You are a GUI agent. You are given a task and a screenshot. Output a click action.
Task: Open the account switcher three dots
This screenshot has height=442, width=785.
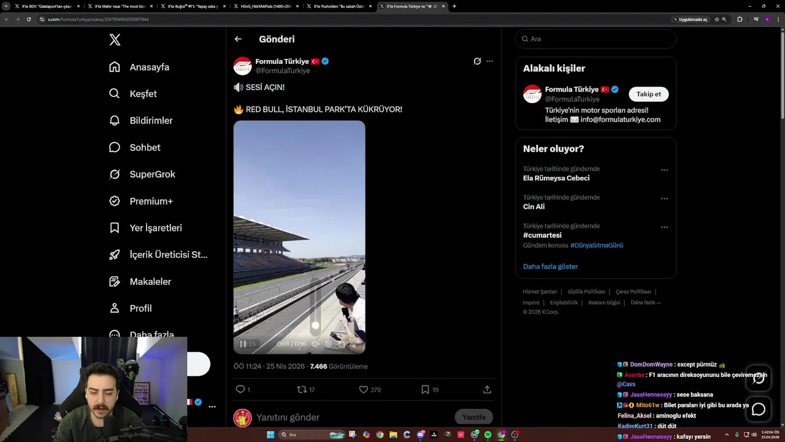click(x=212, y=406)
